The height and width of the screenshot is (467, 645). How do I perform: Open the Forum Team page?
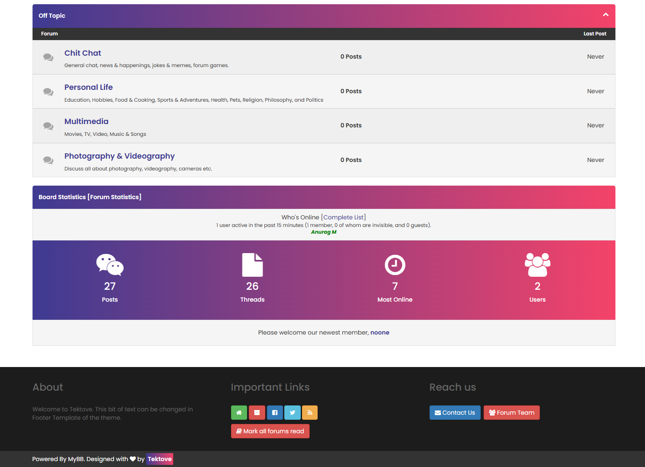(x=511, y=413)
